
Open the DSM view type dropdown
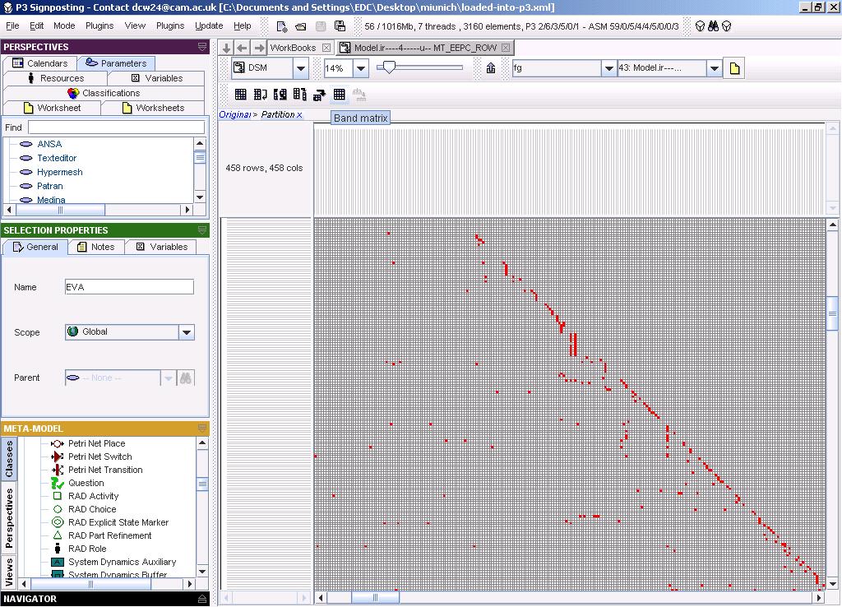pyautogui.click(x=300, y=69)
